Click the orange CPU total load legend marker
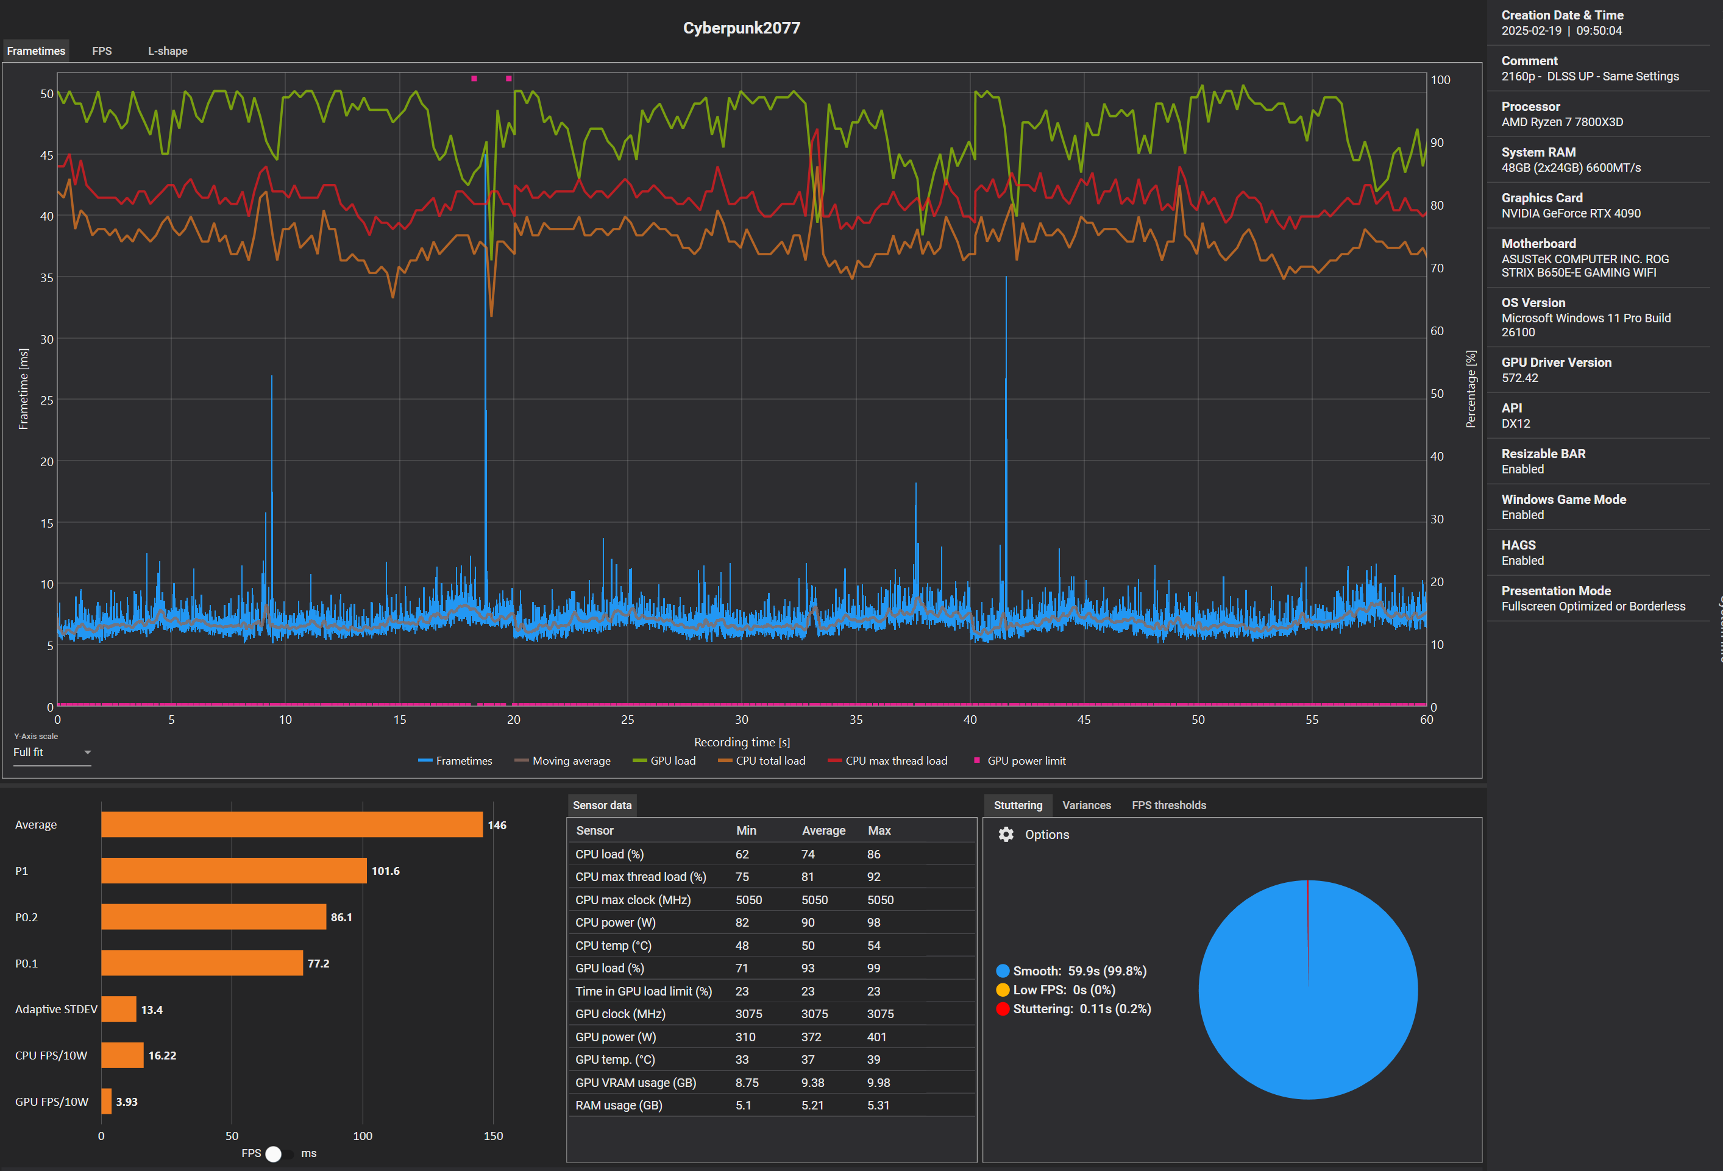 tap(724, 761)
